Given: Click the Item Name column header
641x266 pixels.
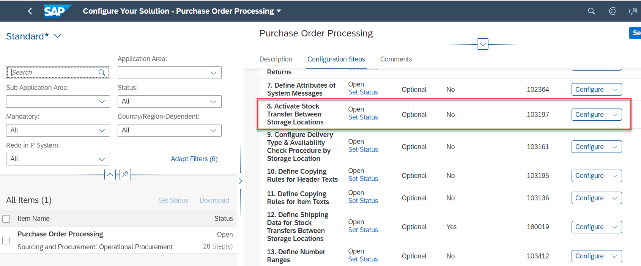Looking at the screenshot, I should [x=33, y=219].
